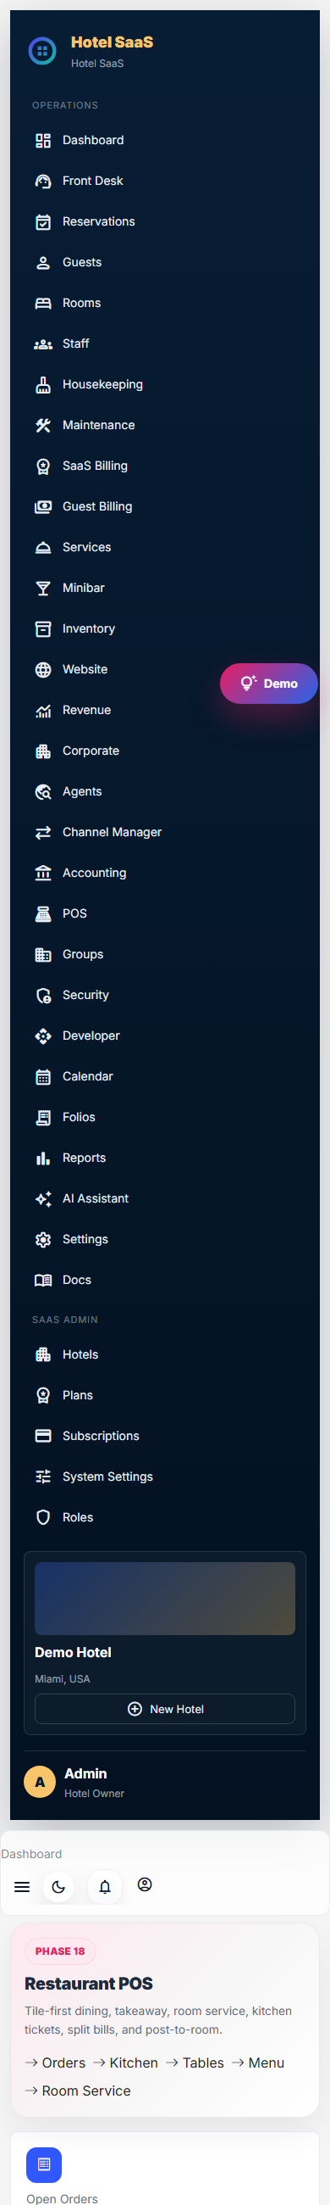The image size is (330, 2205).
Task: Click the Revenue chart icon
Action: (43, 710)
